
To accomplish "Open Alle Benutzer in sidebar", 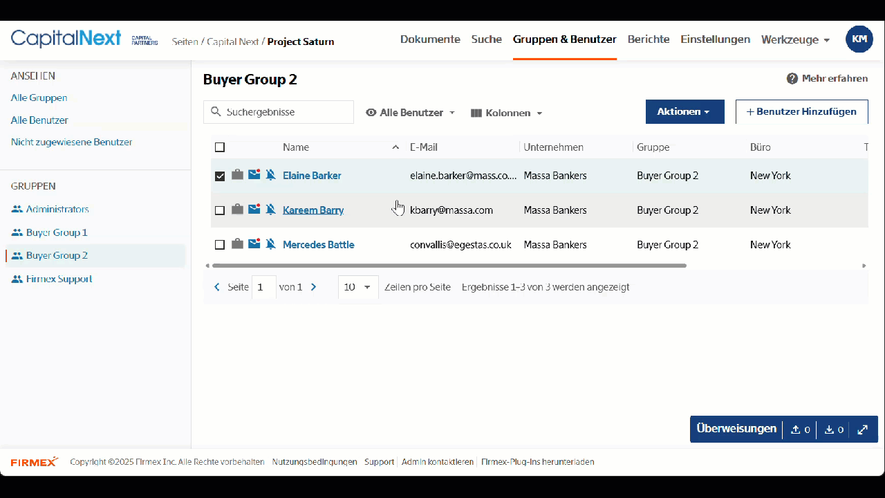I will (x=39, y=120).
